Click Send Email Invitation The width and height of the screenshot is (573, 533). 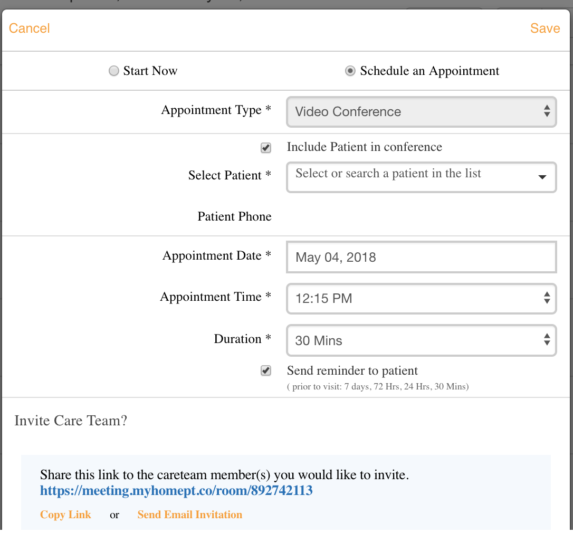[x=189, y=515]
